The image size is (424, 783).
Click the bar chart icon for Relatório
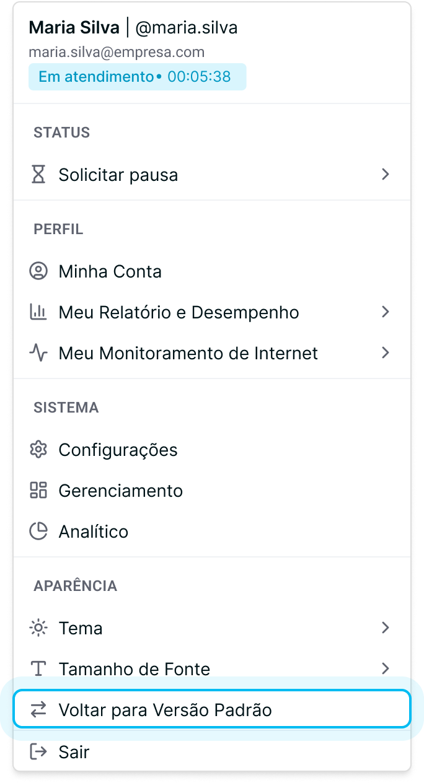[x=38, y=312]
